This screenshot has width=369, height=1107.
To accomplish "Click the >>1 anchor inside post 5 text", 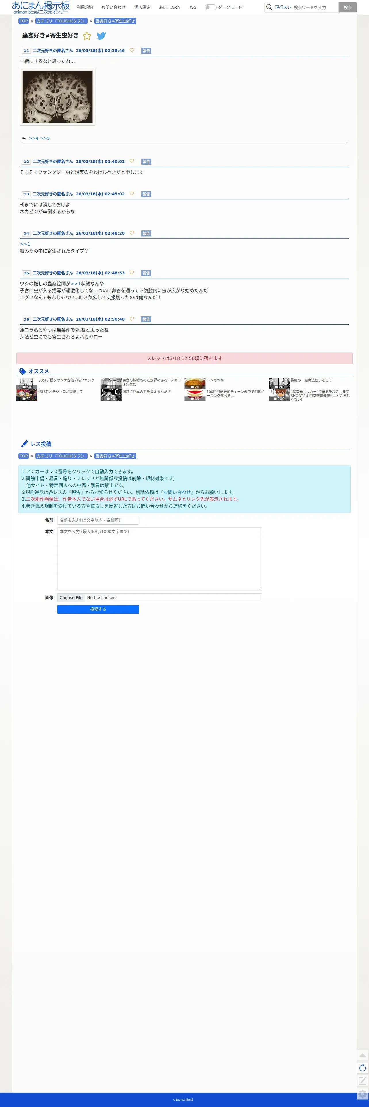I will click(76, 284).
